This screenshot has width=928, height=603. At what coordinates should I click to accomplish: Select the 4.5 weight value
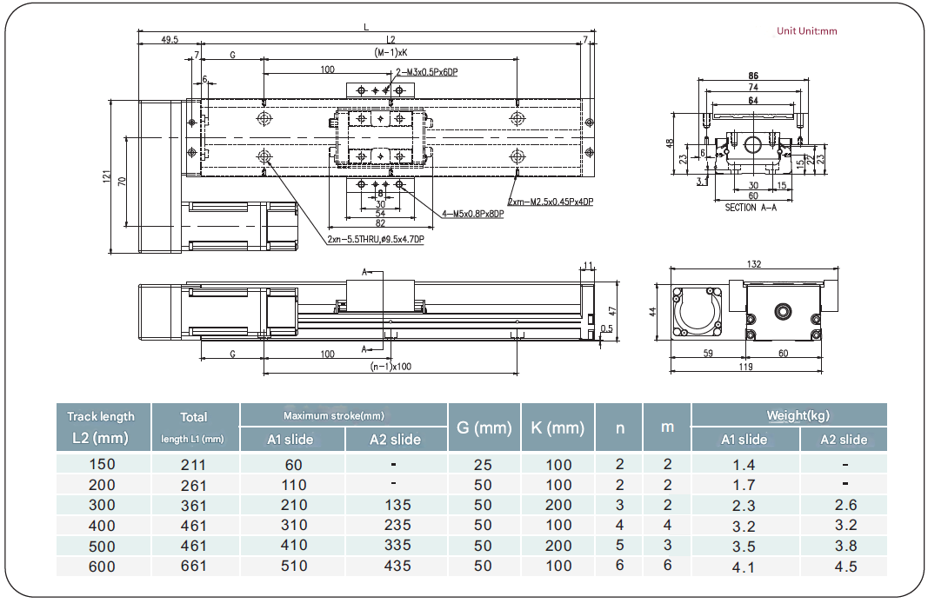click(845, 567)
